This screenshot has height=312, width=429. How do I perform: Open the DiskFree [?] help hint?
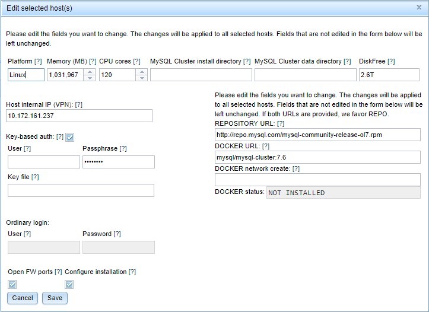[391, 61]
